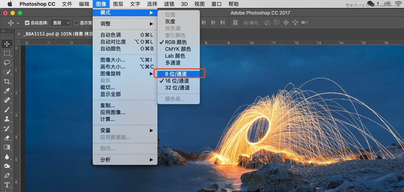Screen dimensions: 404x192
Task: Choose 多通道 mode
Action: 179,63
